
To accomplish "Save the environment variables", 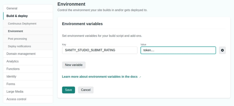I will coord(68,90).
